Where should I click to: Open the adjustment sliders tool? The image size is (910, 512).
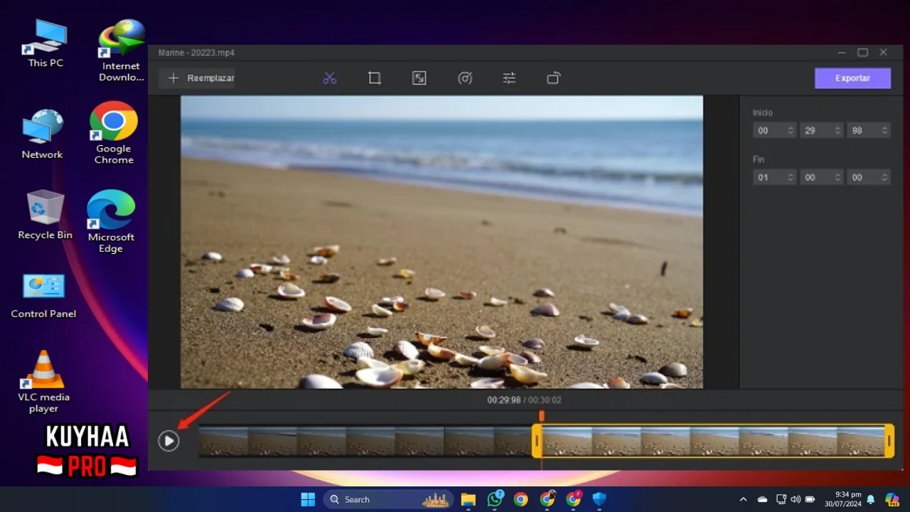pyautogui.click(x=509, y=78)
